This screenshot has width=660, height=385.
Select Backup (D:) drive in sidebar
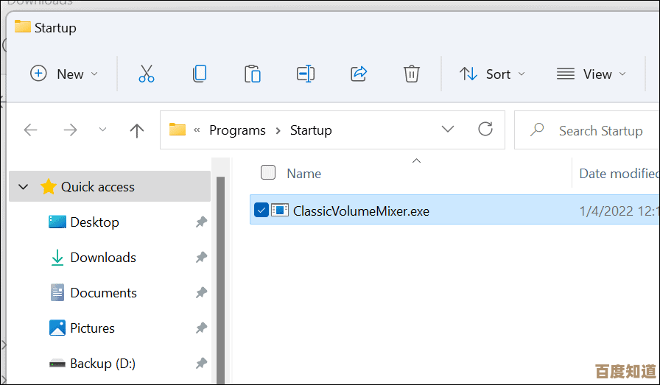point(102,364)
